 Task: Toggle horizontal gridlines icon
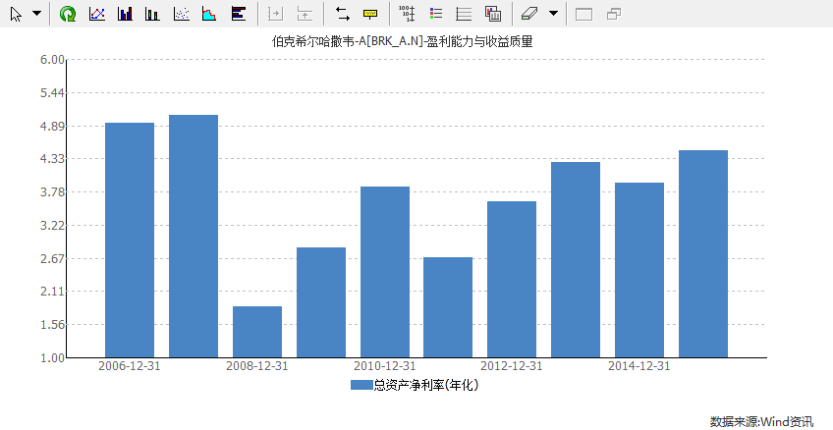(464, 14)
